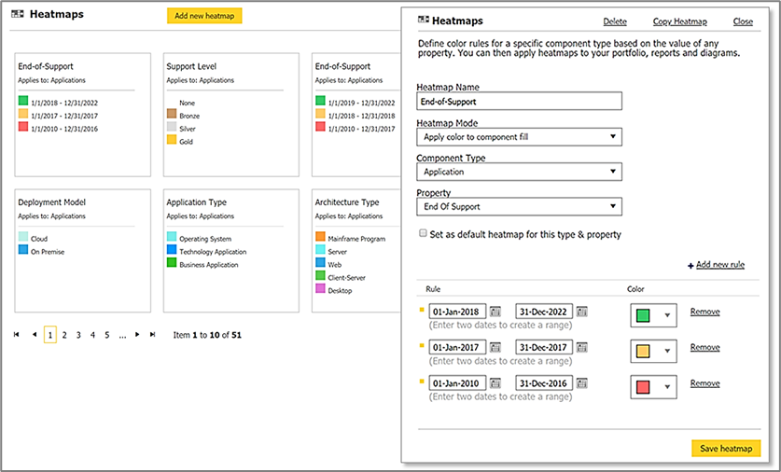Go to next page using arrow icon
Viewport: 781px width, 472px height.
coord(137,334)
